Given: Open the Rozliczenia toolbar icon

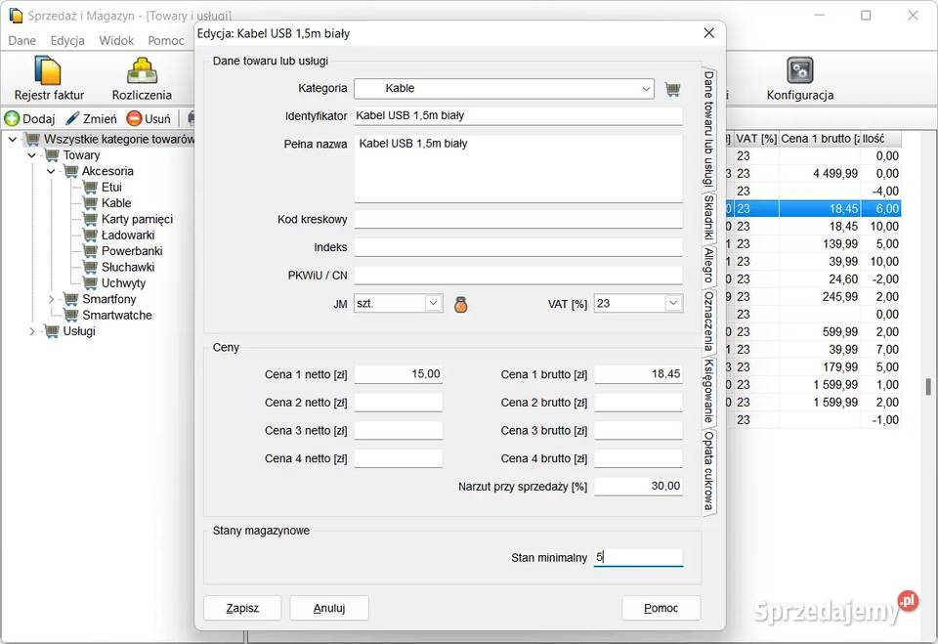Looking at the screenshot, I should coord(142,78).
